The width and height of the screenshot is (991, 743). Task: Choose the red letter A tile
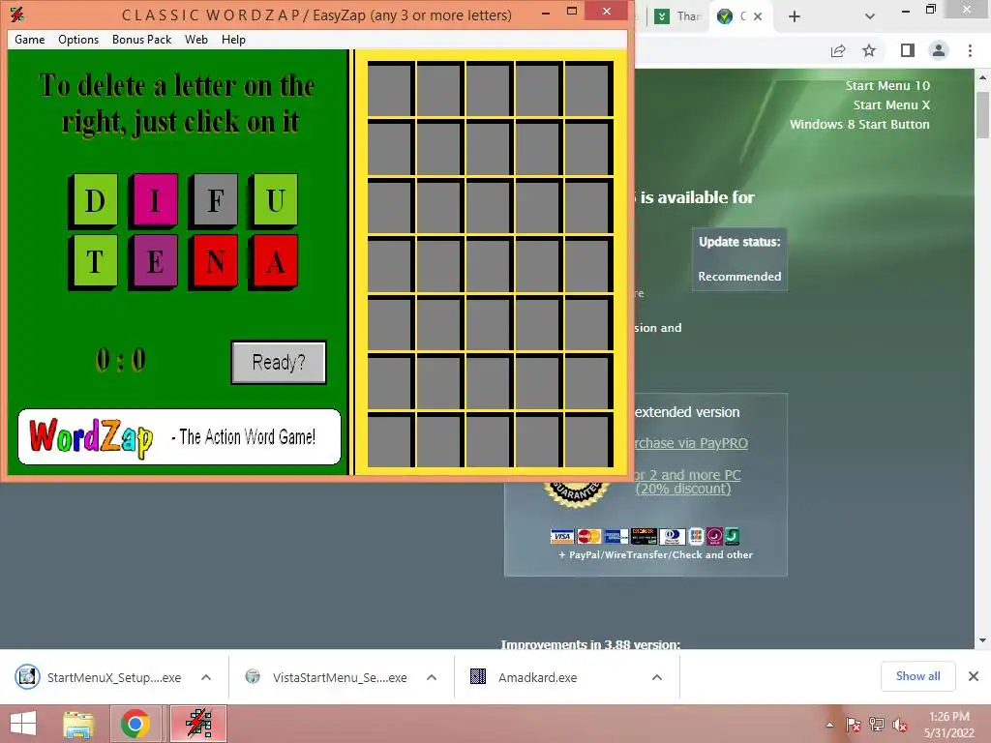(x=275, y=261)
